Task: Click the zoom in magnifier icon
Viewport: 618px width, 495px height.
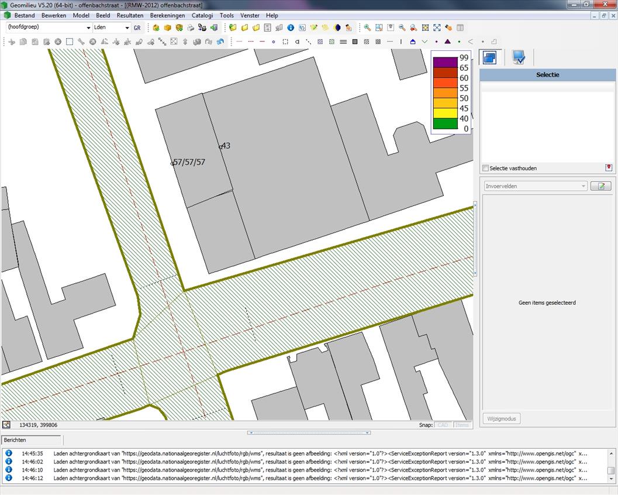Action: (367, 27)
